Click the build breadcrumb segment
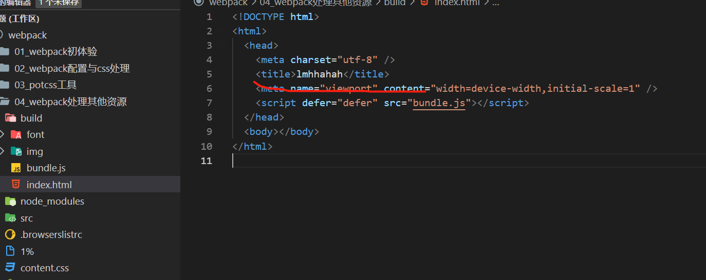The image size is (706, 280). tap(395, 3)
